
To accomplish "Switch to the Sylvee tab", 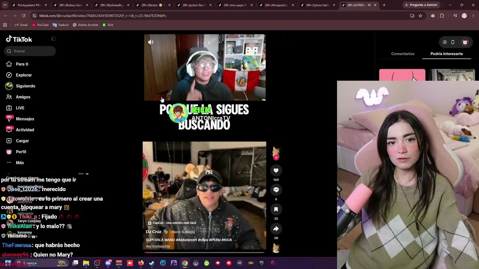I will point(317,5).
